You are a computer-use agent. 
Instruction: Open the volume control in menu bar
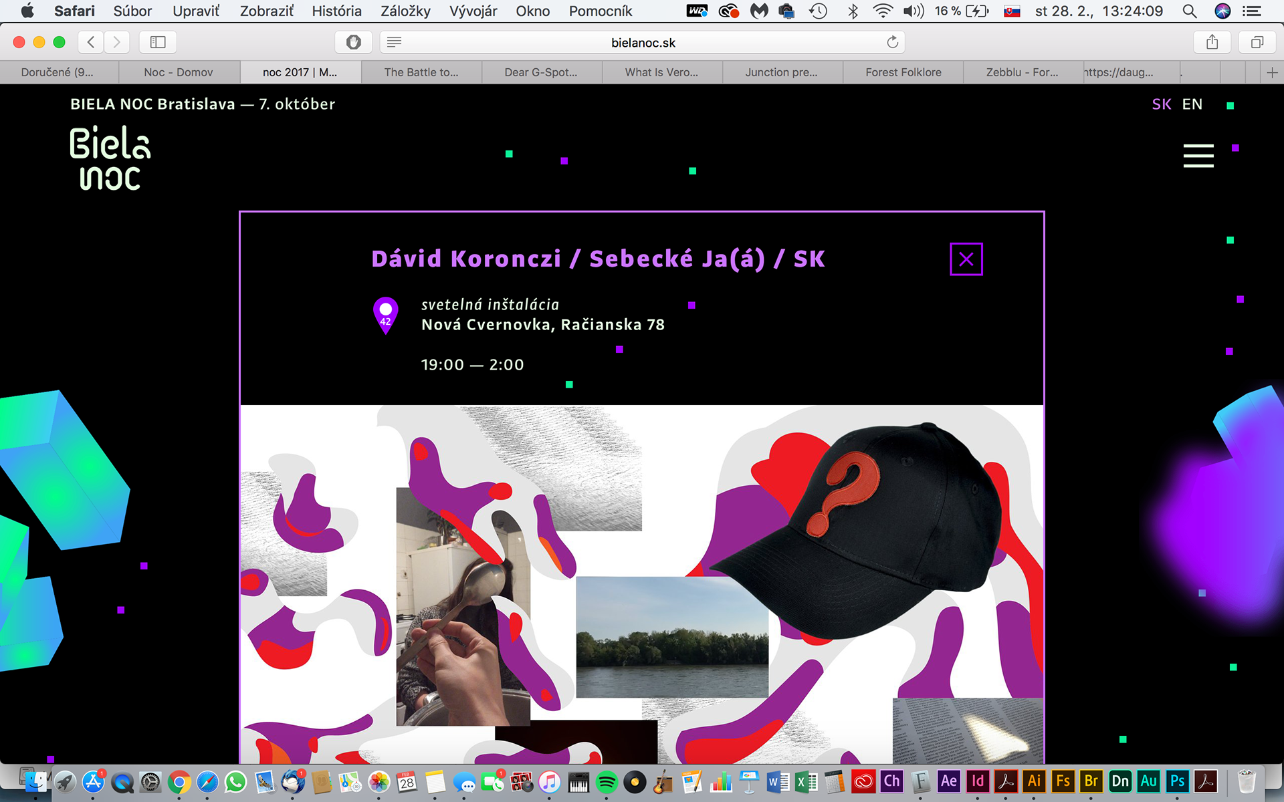coord(913,11)
